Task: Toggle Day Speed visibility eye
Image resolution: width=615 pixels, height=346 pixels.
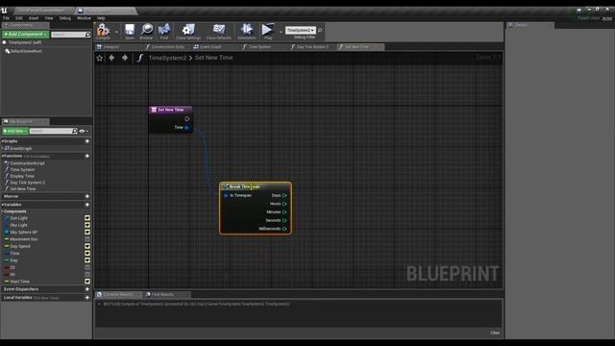Action: 87,246
